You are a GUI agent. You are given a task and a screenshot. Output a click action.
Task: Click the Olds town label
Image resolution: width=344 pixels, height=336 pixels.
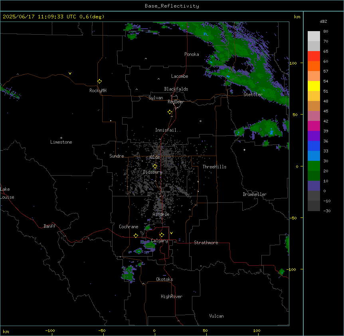point(155,157)
